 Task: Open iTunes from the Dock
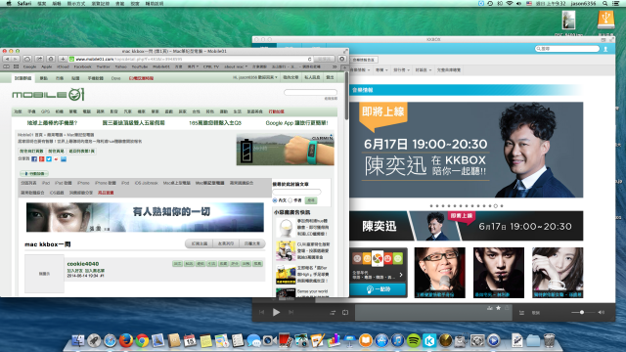coord(398,340)
